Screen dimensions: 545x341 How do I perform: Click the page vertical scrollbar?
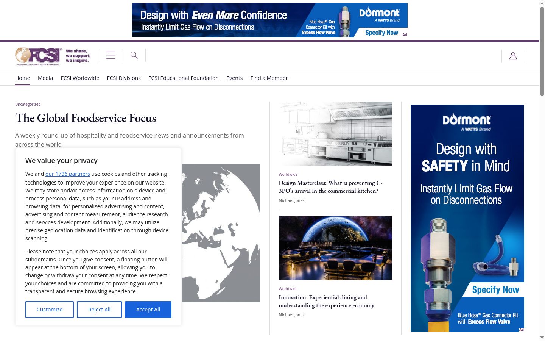click(x=542, y=51)
